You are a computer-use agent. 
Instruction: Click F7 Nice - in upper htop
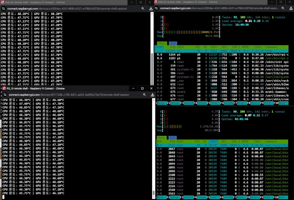[240, 103]
